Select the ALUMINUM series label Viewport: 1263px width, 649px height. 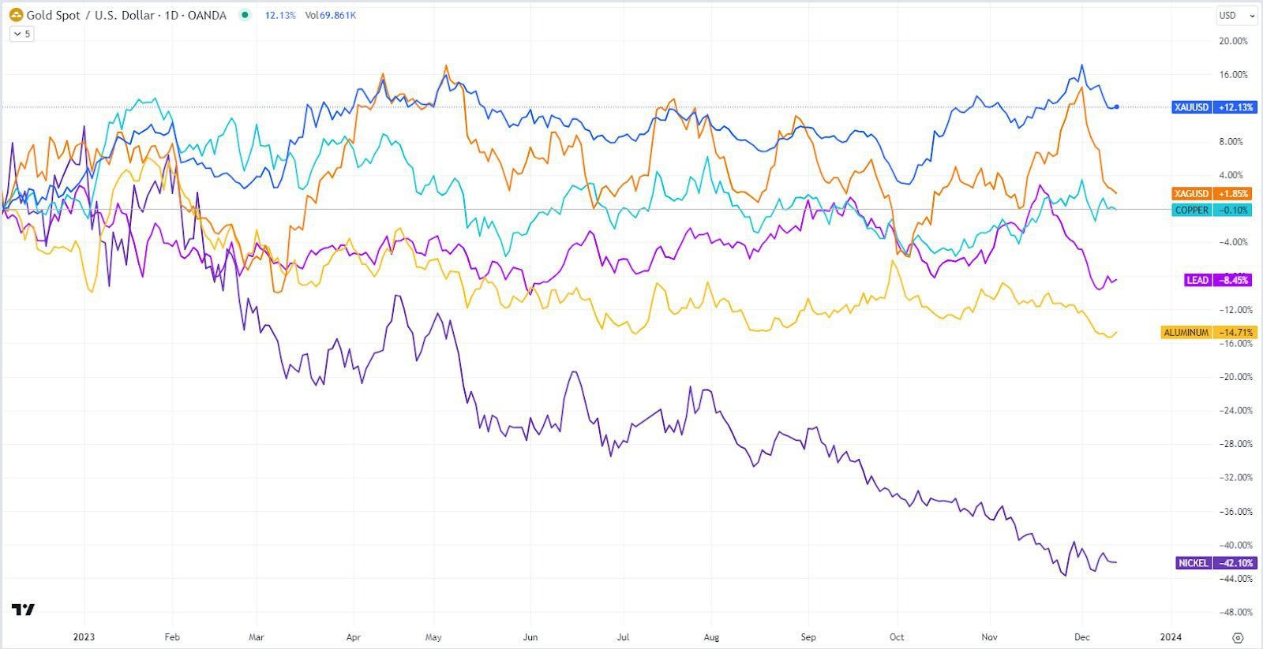point(1186,333)
